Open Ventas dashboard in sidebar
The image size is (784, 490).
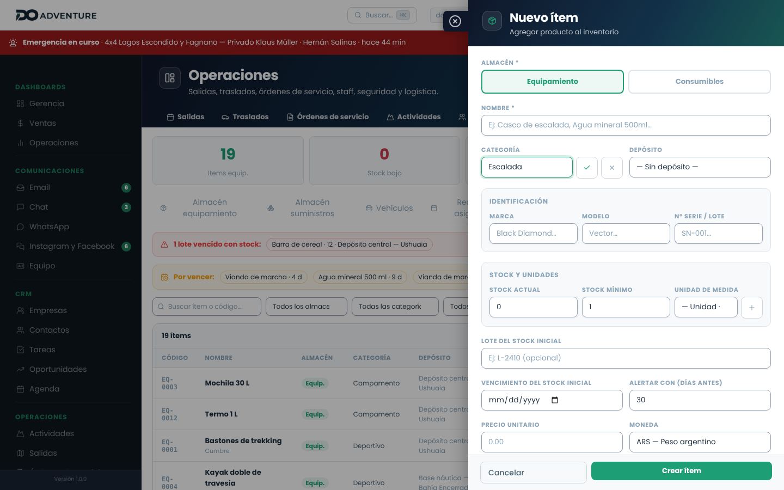click(x=42, y=124)
